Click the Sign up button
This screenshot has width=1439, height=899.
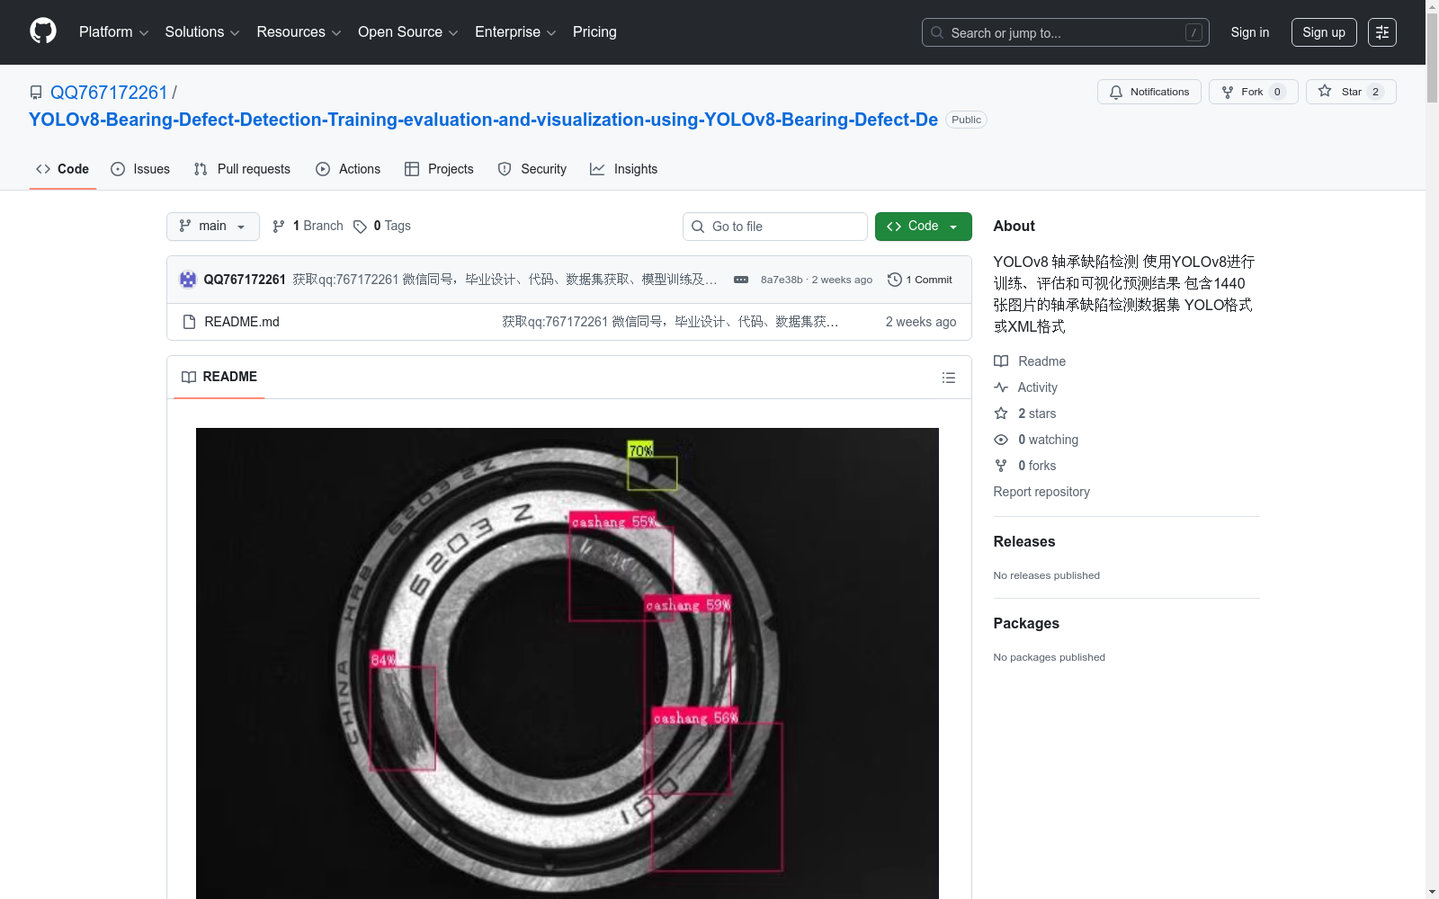[x=1324, y=32]
